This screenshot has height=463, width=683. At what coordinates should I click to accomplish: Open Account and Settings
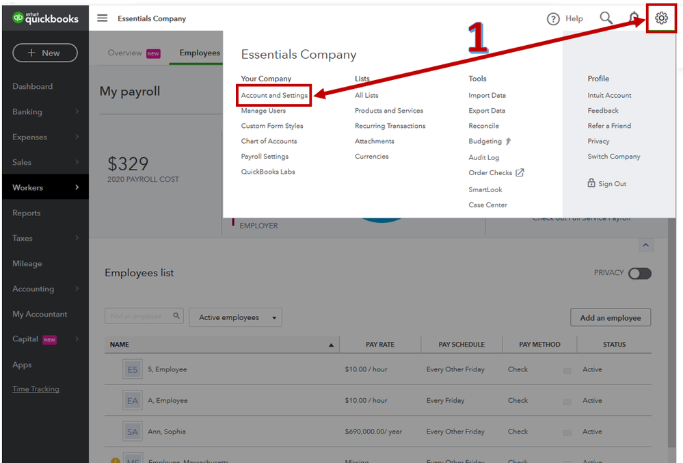(274, 95)
